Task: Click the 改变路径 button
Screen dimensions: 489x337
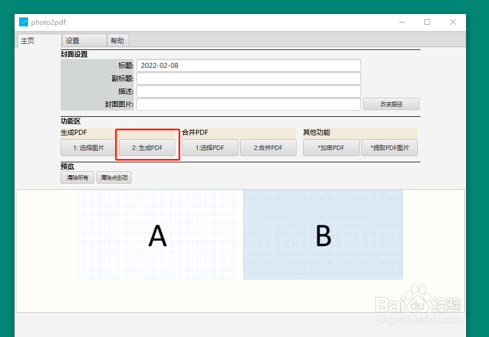Action: pos(391,104)
